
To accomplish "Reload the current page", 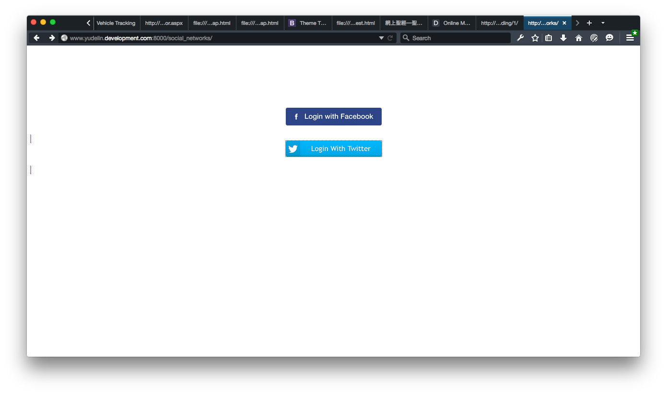I will tap(390, 38).
